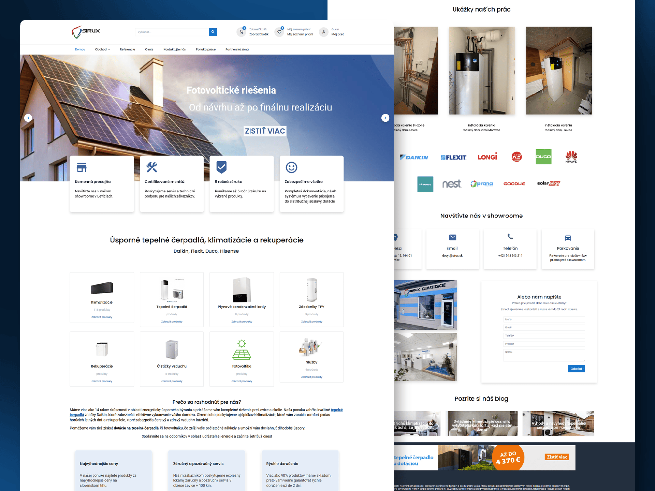Click the Email field in contact form
Image resolution: width=655 pixels, height=491 pixels.
543,327
